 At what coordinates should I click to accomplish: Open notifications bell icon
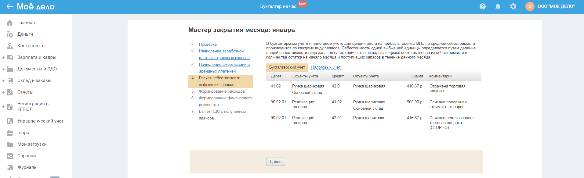(x=498, y=6)
